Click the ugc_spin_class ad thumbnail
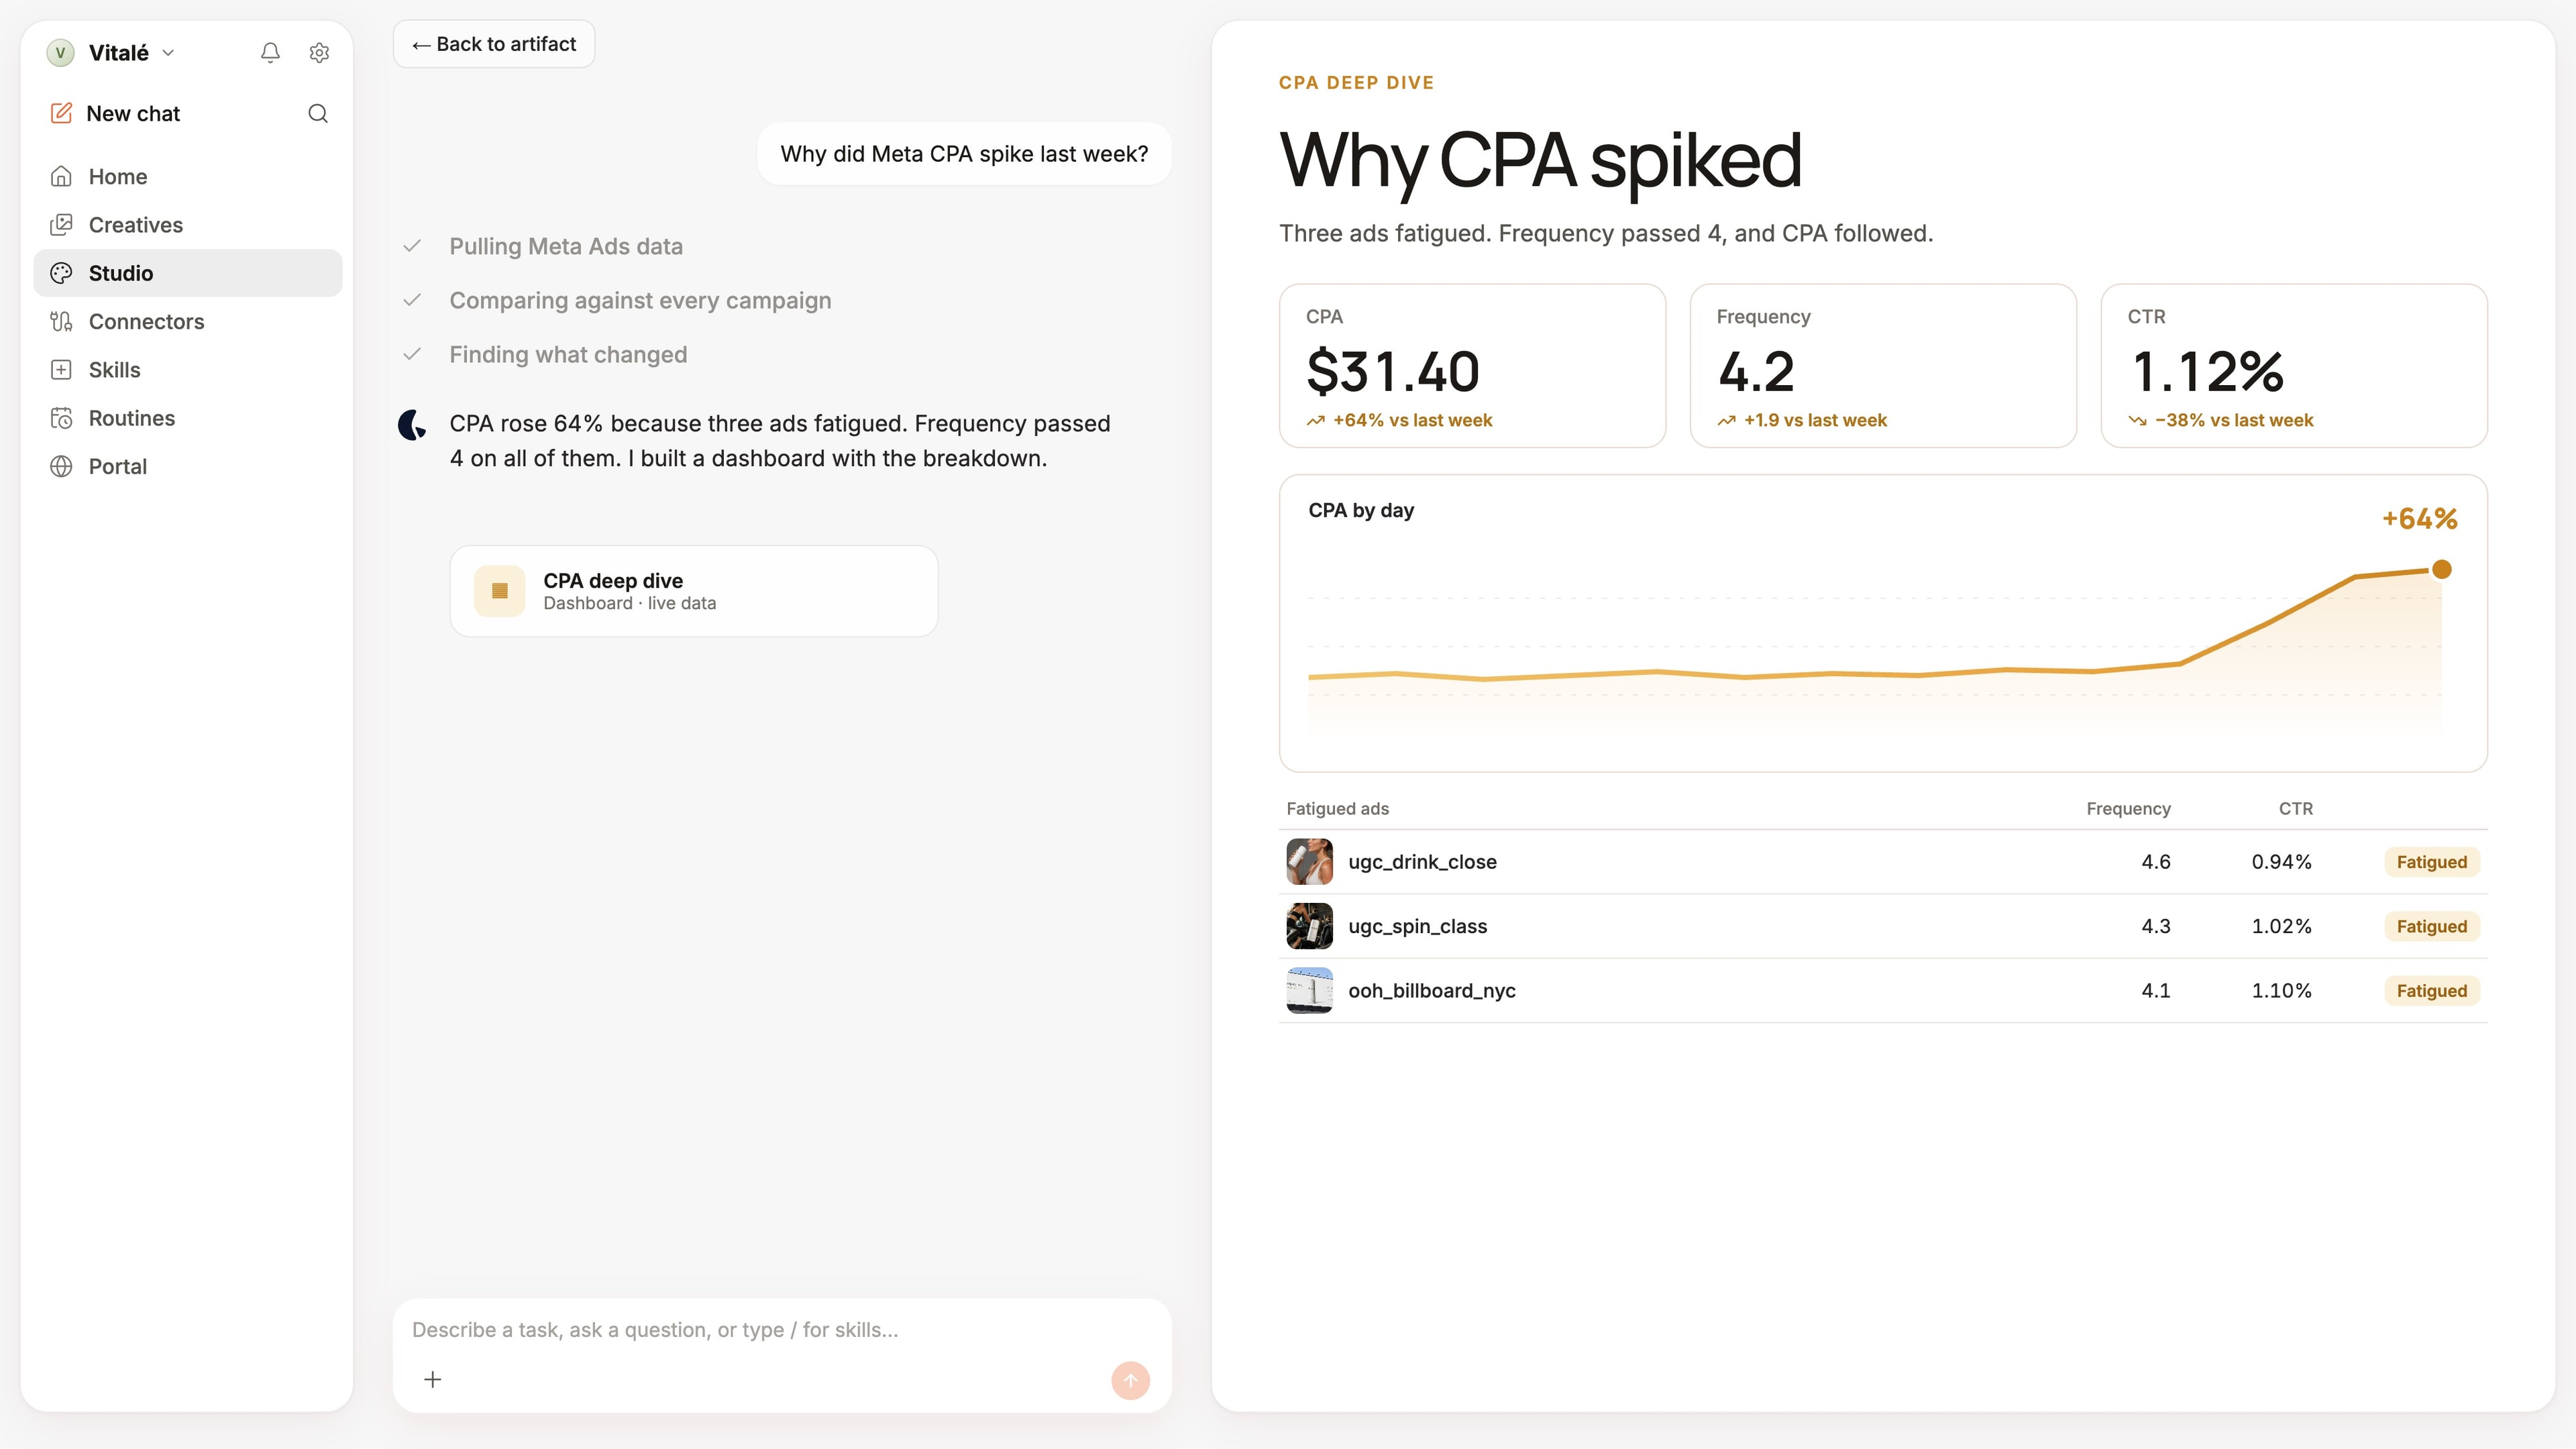The height and width of the screenshot is (1449, 2576). (1309, 926)
